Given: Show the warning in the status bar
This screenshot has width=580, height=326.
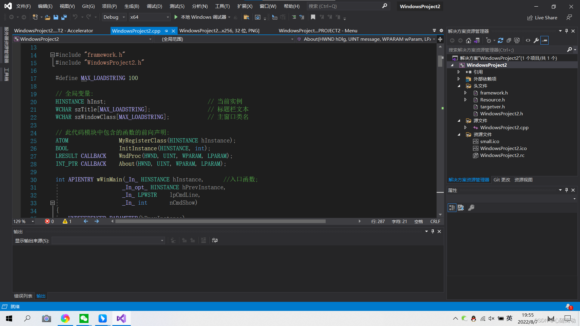Looking at the screenshot, I should (x=67, y=221).
